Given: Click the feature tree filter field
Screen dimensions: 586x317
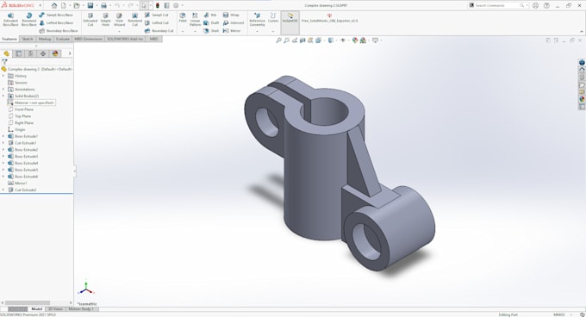Looking at the screenshot, I should pyautogui.click(x=36, y=62).
